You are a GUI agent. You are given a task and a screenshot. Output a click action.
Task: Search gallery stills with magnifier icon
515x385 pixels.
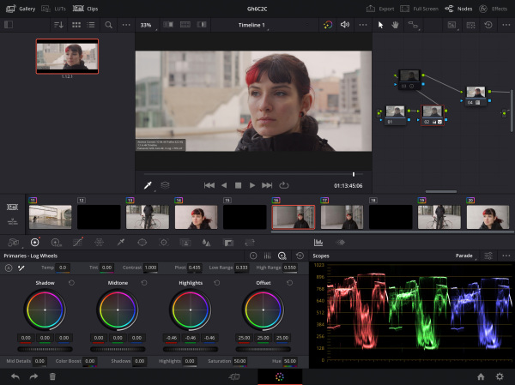pos(108,25)
